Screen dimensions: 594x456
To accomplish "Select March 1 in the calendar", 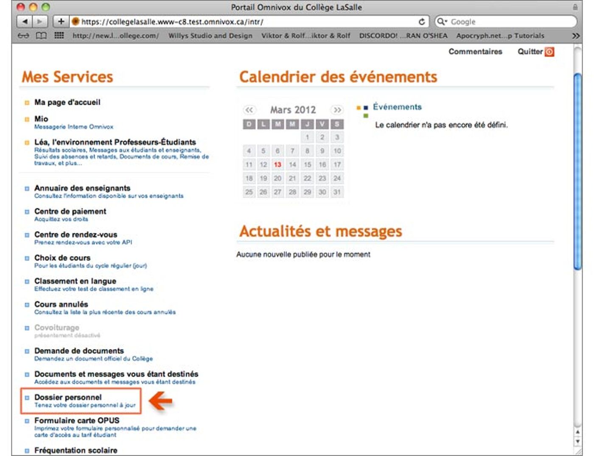I will tap(307, 137).
